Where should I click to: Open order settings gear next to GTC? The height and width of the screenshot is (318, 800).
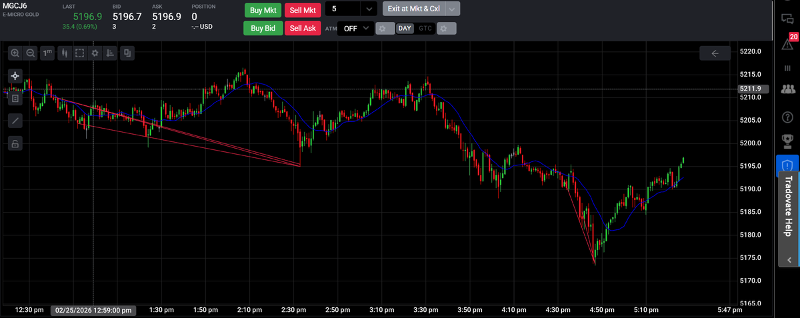coord(446,29)
